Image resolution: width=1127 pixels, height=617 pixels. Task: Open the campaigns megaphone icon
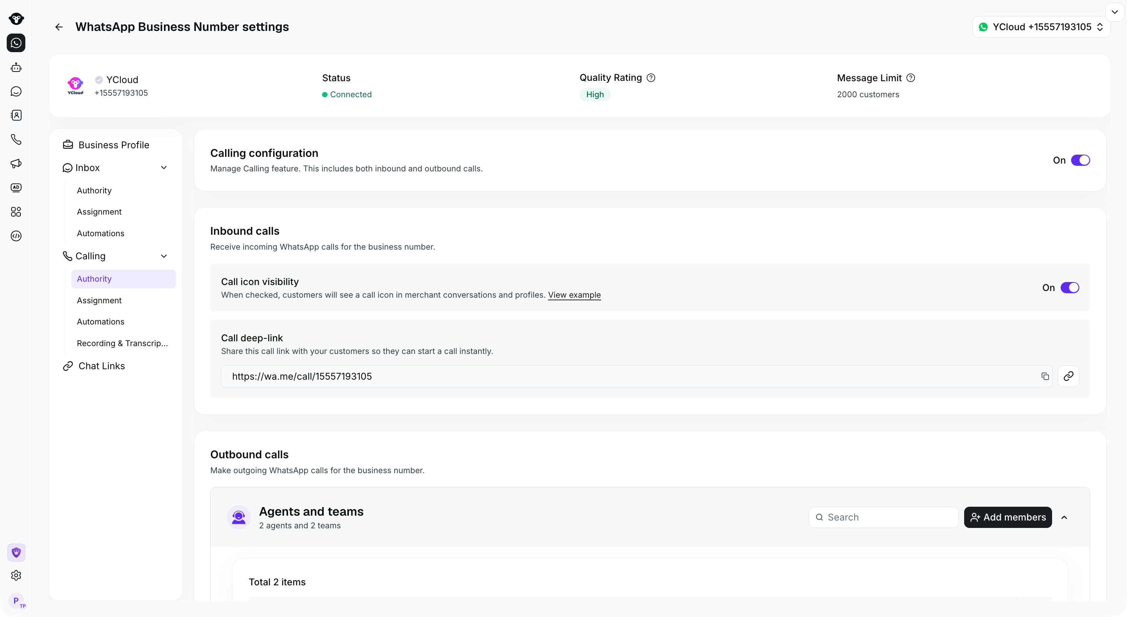pyautogui.click(x=16, y=164)
